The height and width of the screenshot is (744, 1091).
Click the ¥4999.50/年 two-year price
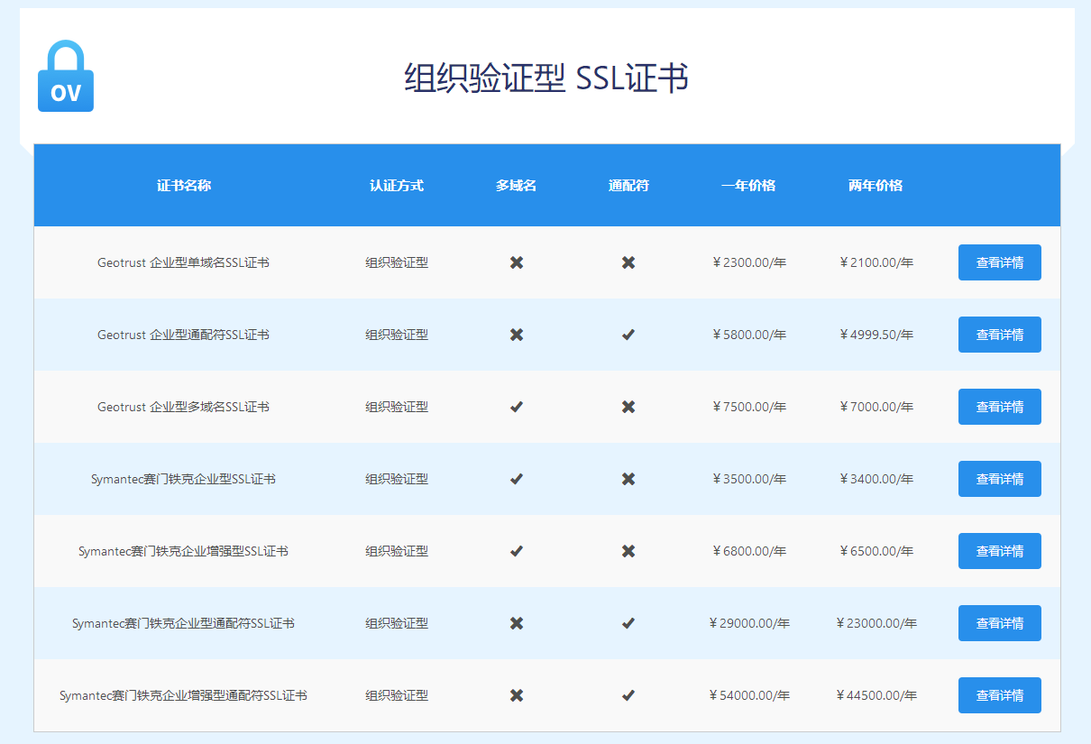point(876,335)
